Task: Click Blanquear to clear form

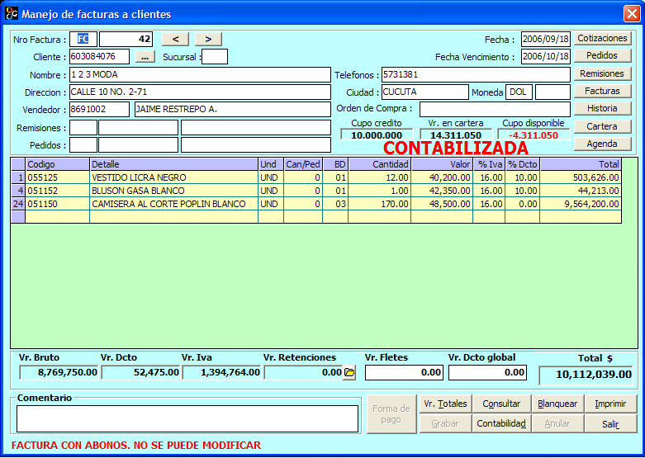Action: click(x=557, y=404)
